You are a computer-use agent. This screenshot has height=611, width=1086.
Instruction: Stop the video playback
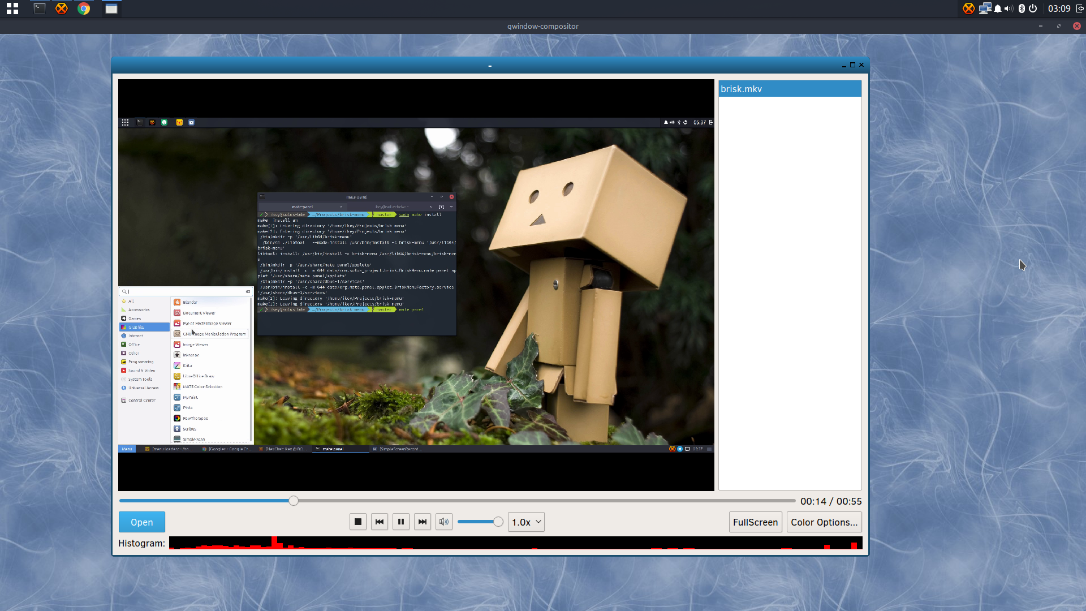coord(357,522)
